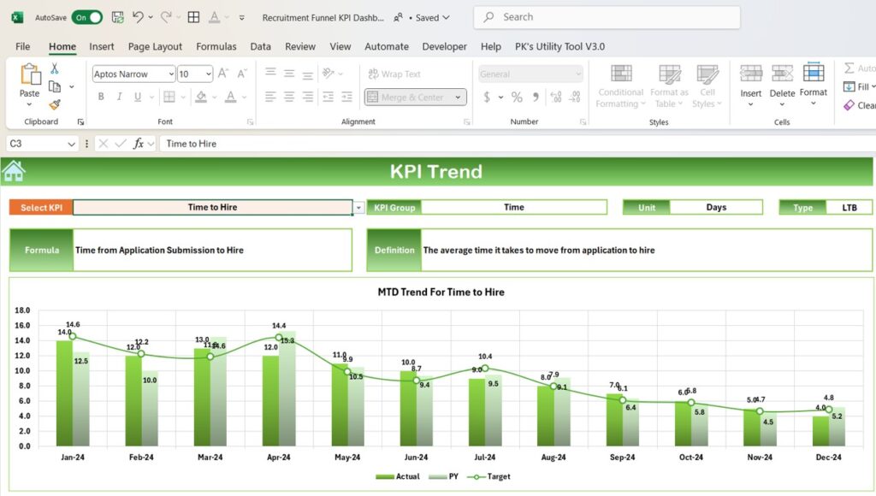Open the Automate tab
The height and width of the screenshot is (496, 876).
(x=387, y=46)
